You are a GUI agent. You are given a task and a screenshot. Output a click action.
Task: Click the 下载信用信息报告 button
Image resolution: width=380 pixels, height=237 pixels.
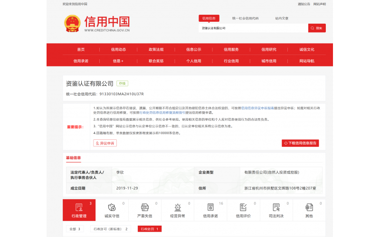300,143
